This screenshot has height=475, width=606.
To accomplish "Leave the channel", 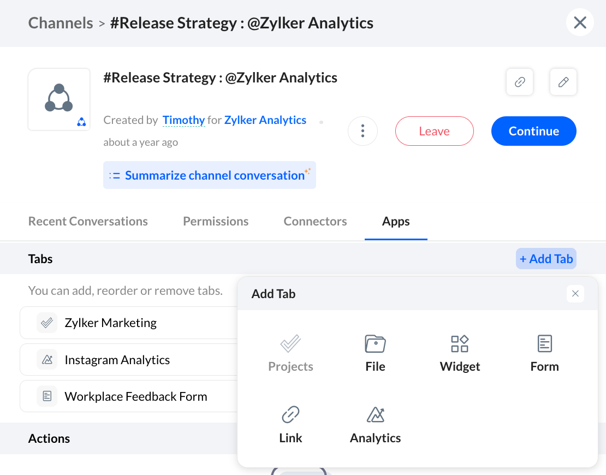I will click(435, 131).
